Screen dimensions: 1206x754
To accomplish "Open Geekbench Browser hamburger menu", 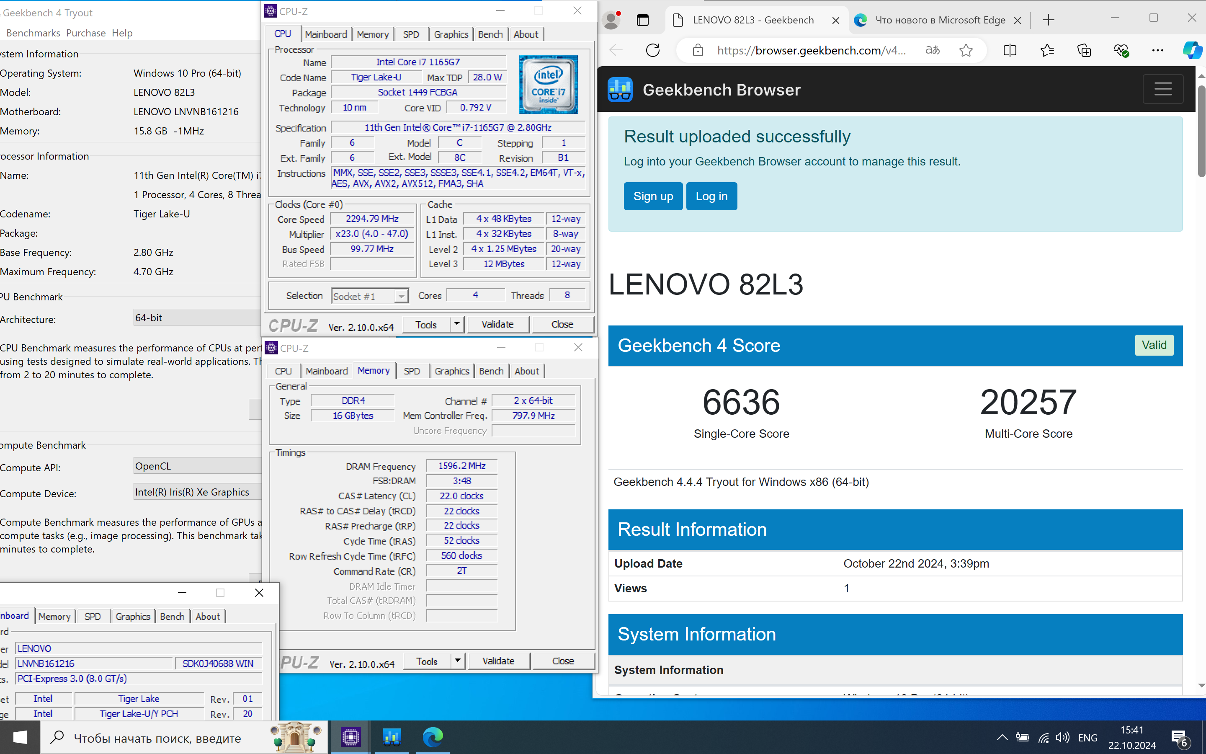I will pyautogui.click(x=1162, y=89).
